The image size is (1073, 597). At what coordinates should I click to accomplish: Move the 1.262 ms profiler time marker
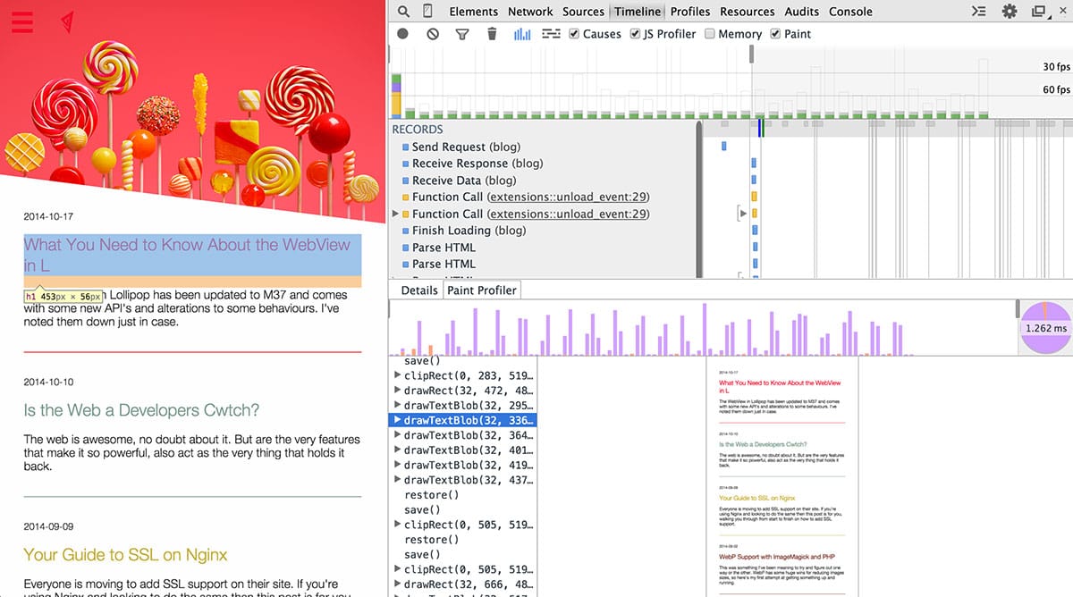[x=1045, y=329]
